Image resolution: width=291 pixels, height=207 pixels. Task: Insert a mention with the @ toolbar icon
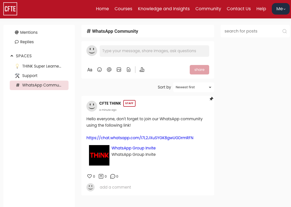[109, 70]
